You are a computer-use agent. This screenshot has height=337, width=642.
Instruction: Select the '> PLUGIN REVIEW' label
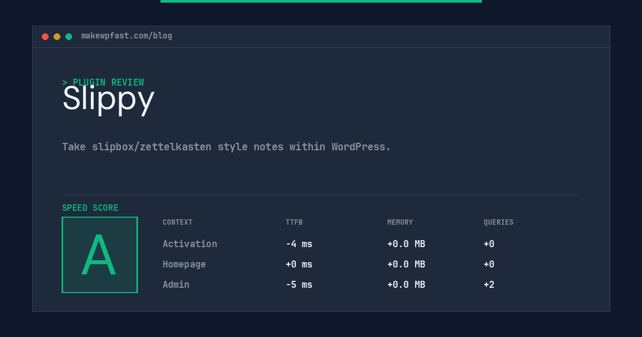point(103,82)
